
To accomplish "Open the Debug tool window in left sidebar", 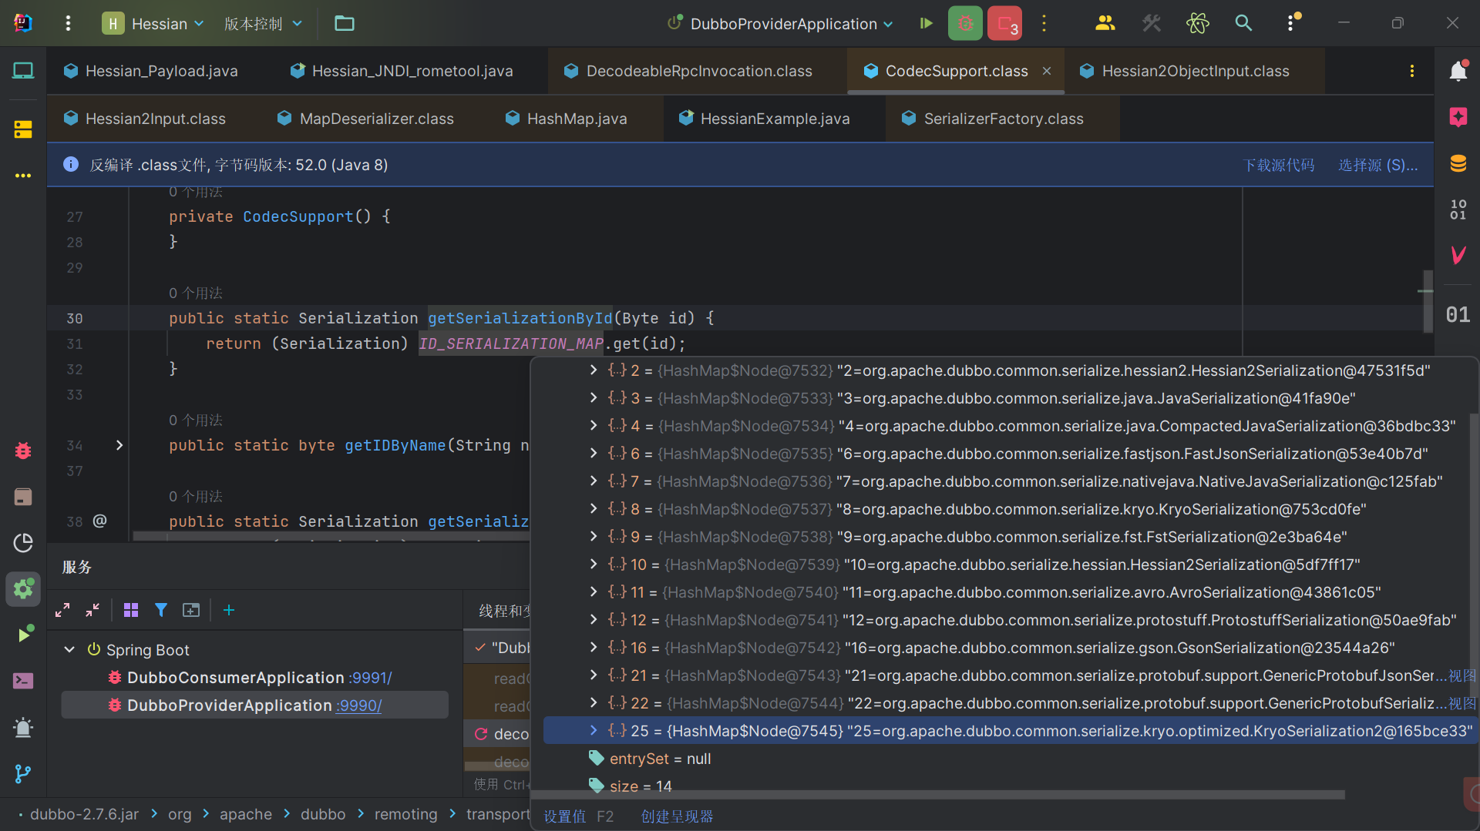I will tap(23, 451).
